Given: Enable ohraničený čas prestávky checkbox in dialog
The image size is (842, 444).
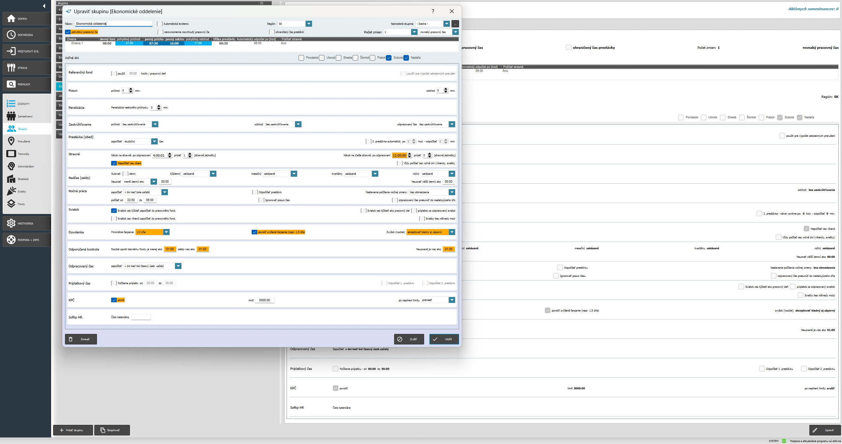Looking at the screenshot, I should coord(272,32).
